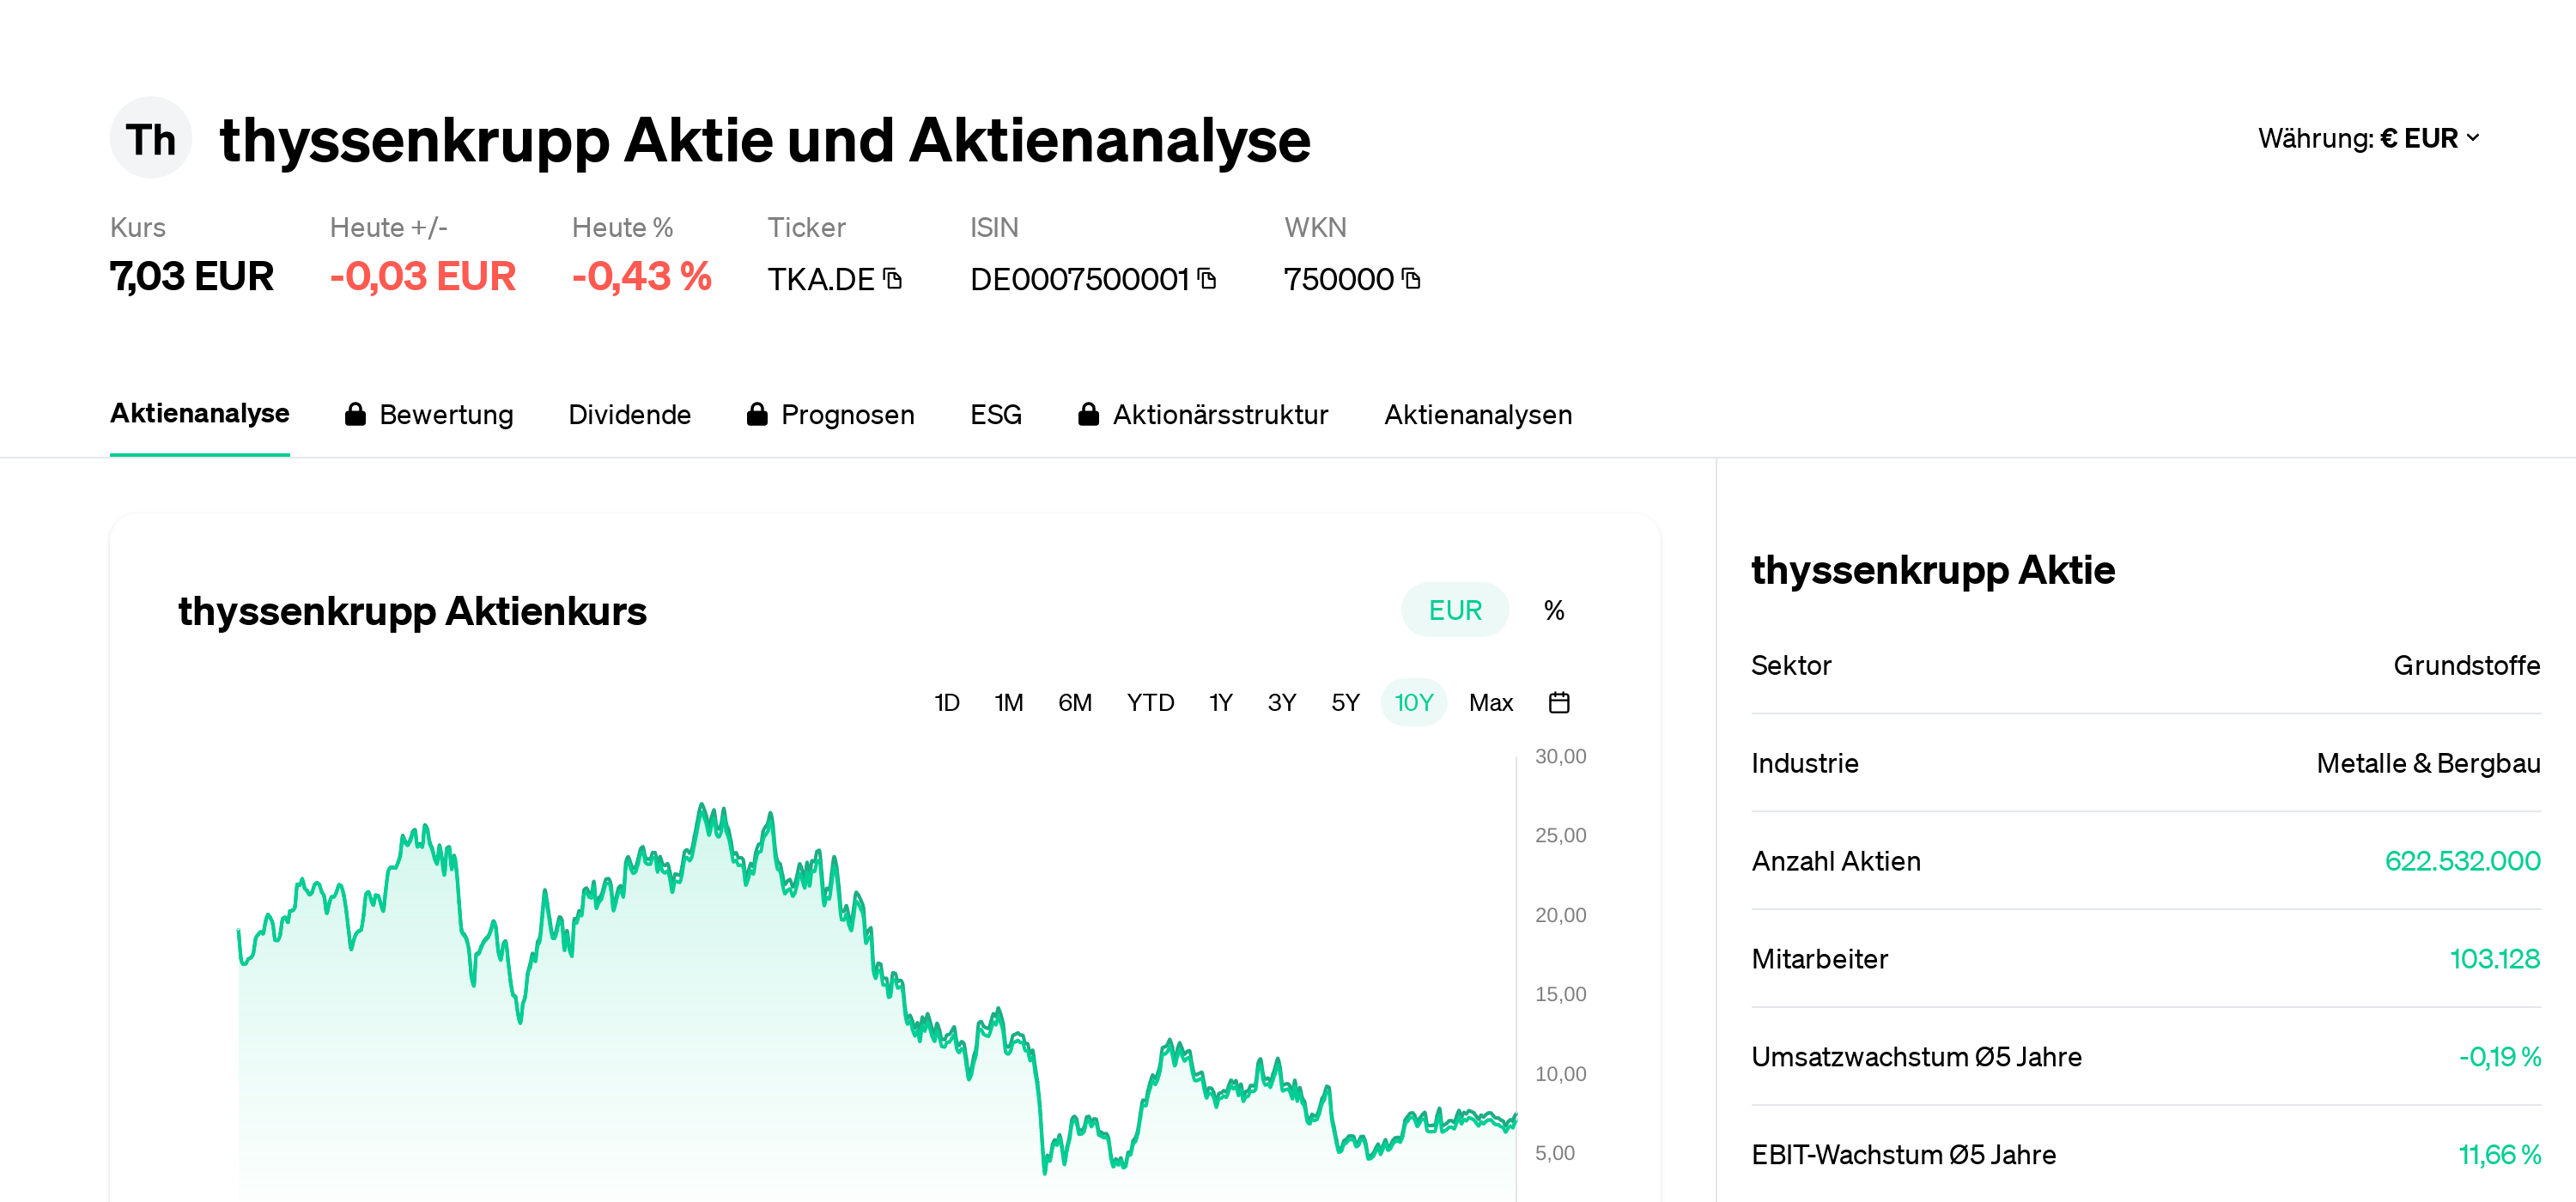Click the thyssenkrupp Aktie sidebar heading
Image resolution: width=2576 pixels, height=1202 pixels.
[x=1933, y=570]
